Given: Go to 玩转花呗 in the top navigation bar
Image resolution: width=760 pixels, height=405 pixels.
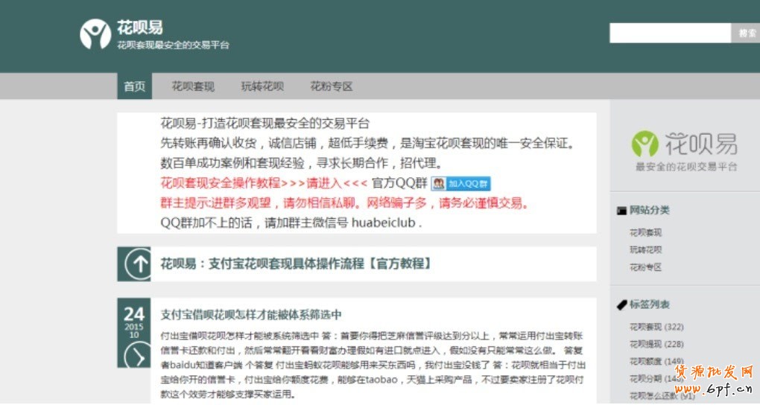Looking at the screenshot, I should (262, 86).
